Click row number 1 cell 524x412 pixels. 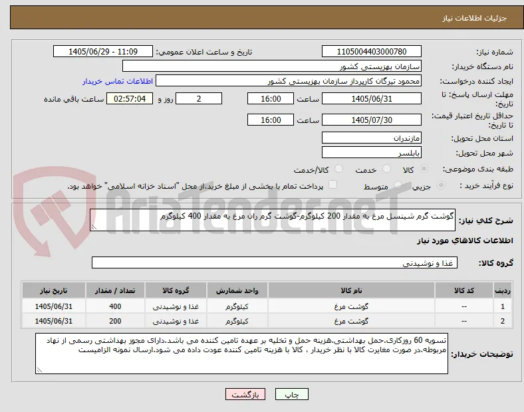point(502,306)
